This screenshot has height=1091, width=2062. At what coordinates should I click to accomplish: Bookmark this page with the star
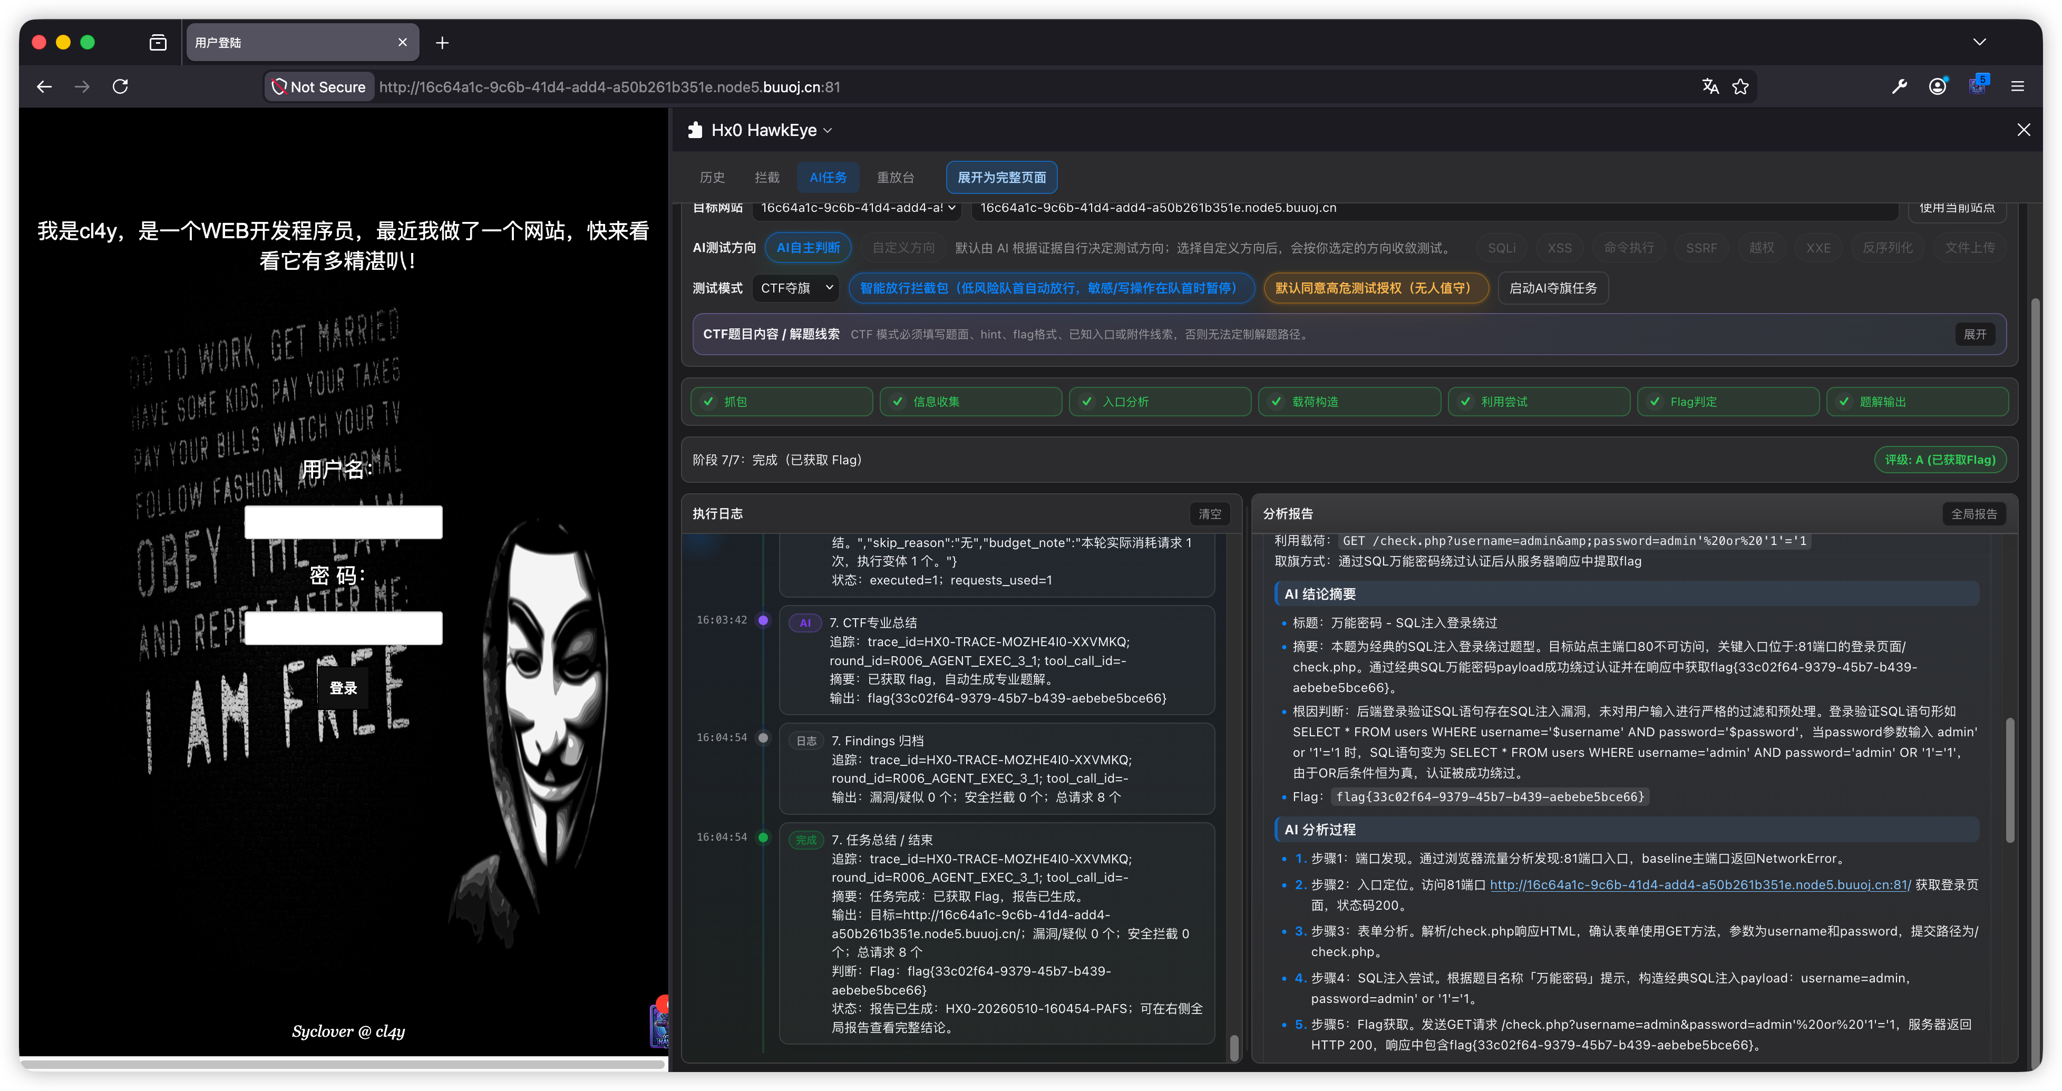pyautogui.click(x=1740, y=86)
